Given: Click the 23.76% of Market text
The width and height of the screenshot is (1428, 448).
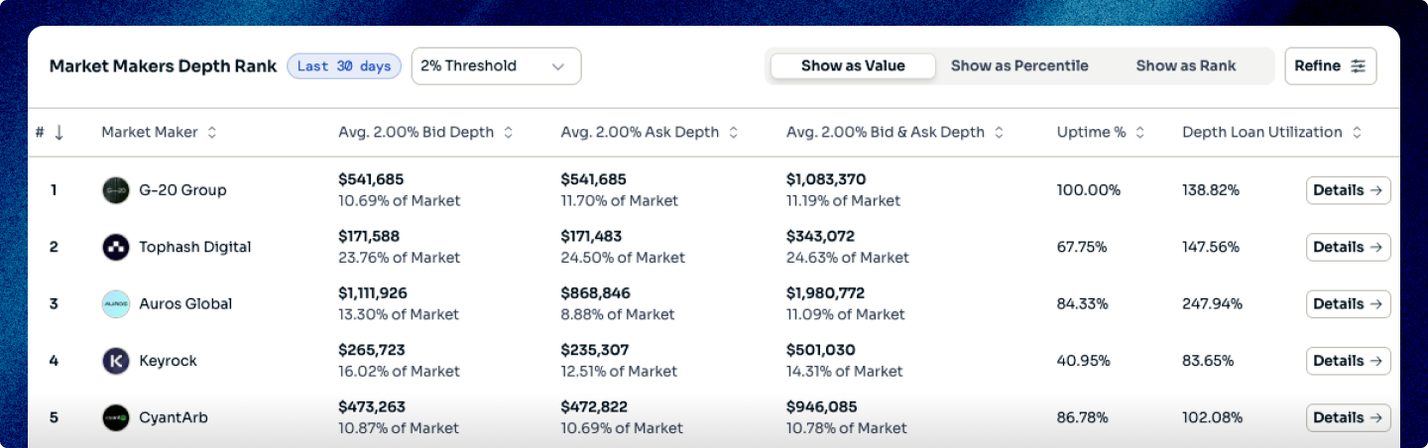Looking at the screenshot, I should tap(400, 258).
